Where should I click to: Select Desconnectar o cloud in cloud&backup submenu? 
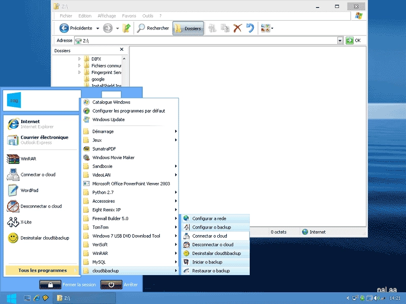point(215,245)
